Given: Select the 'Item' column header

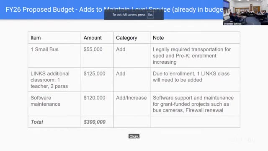Looking at the screenshot, I should coord(54,38).
